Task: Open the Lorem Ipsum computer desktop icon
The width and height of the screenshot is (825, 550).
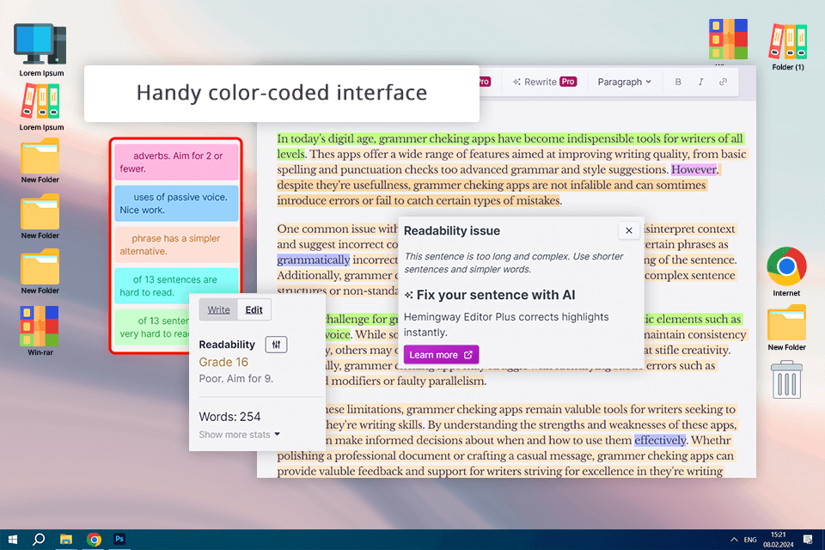Action: (41, 50)
